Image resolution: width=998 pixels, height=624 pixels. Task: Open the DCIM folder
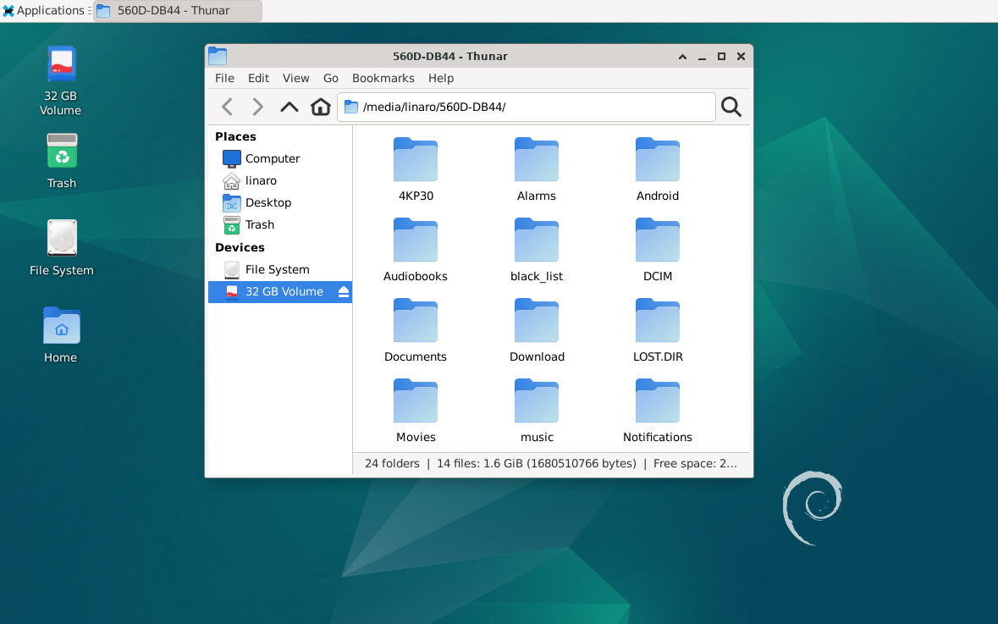point(657,240)
